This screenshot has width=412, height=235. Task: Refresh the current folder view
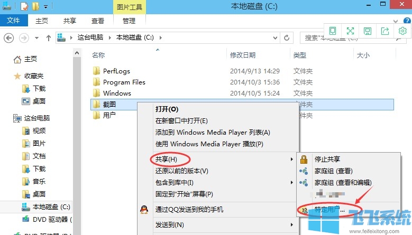[x=287, y=38]
